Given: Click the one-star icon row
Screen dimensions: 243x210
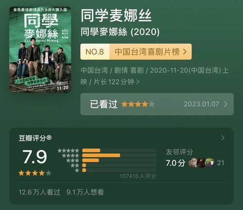Looking at the screenshot, I should (x=77, y=170).
